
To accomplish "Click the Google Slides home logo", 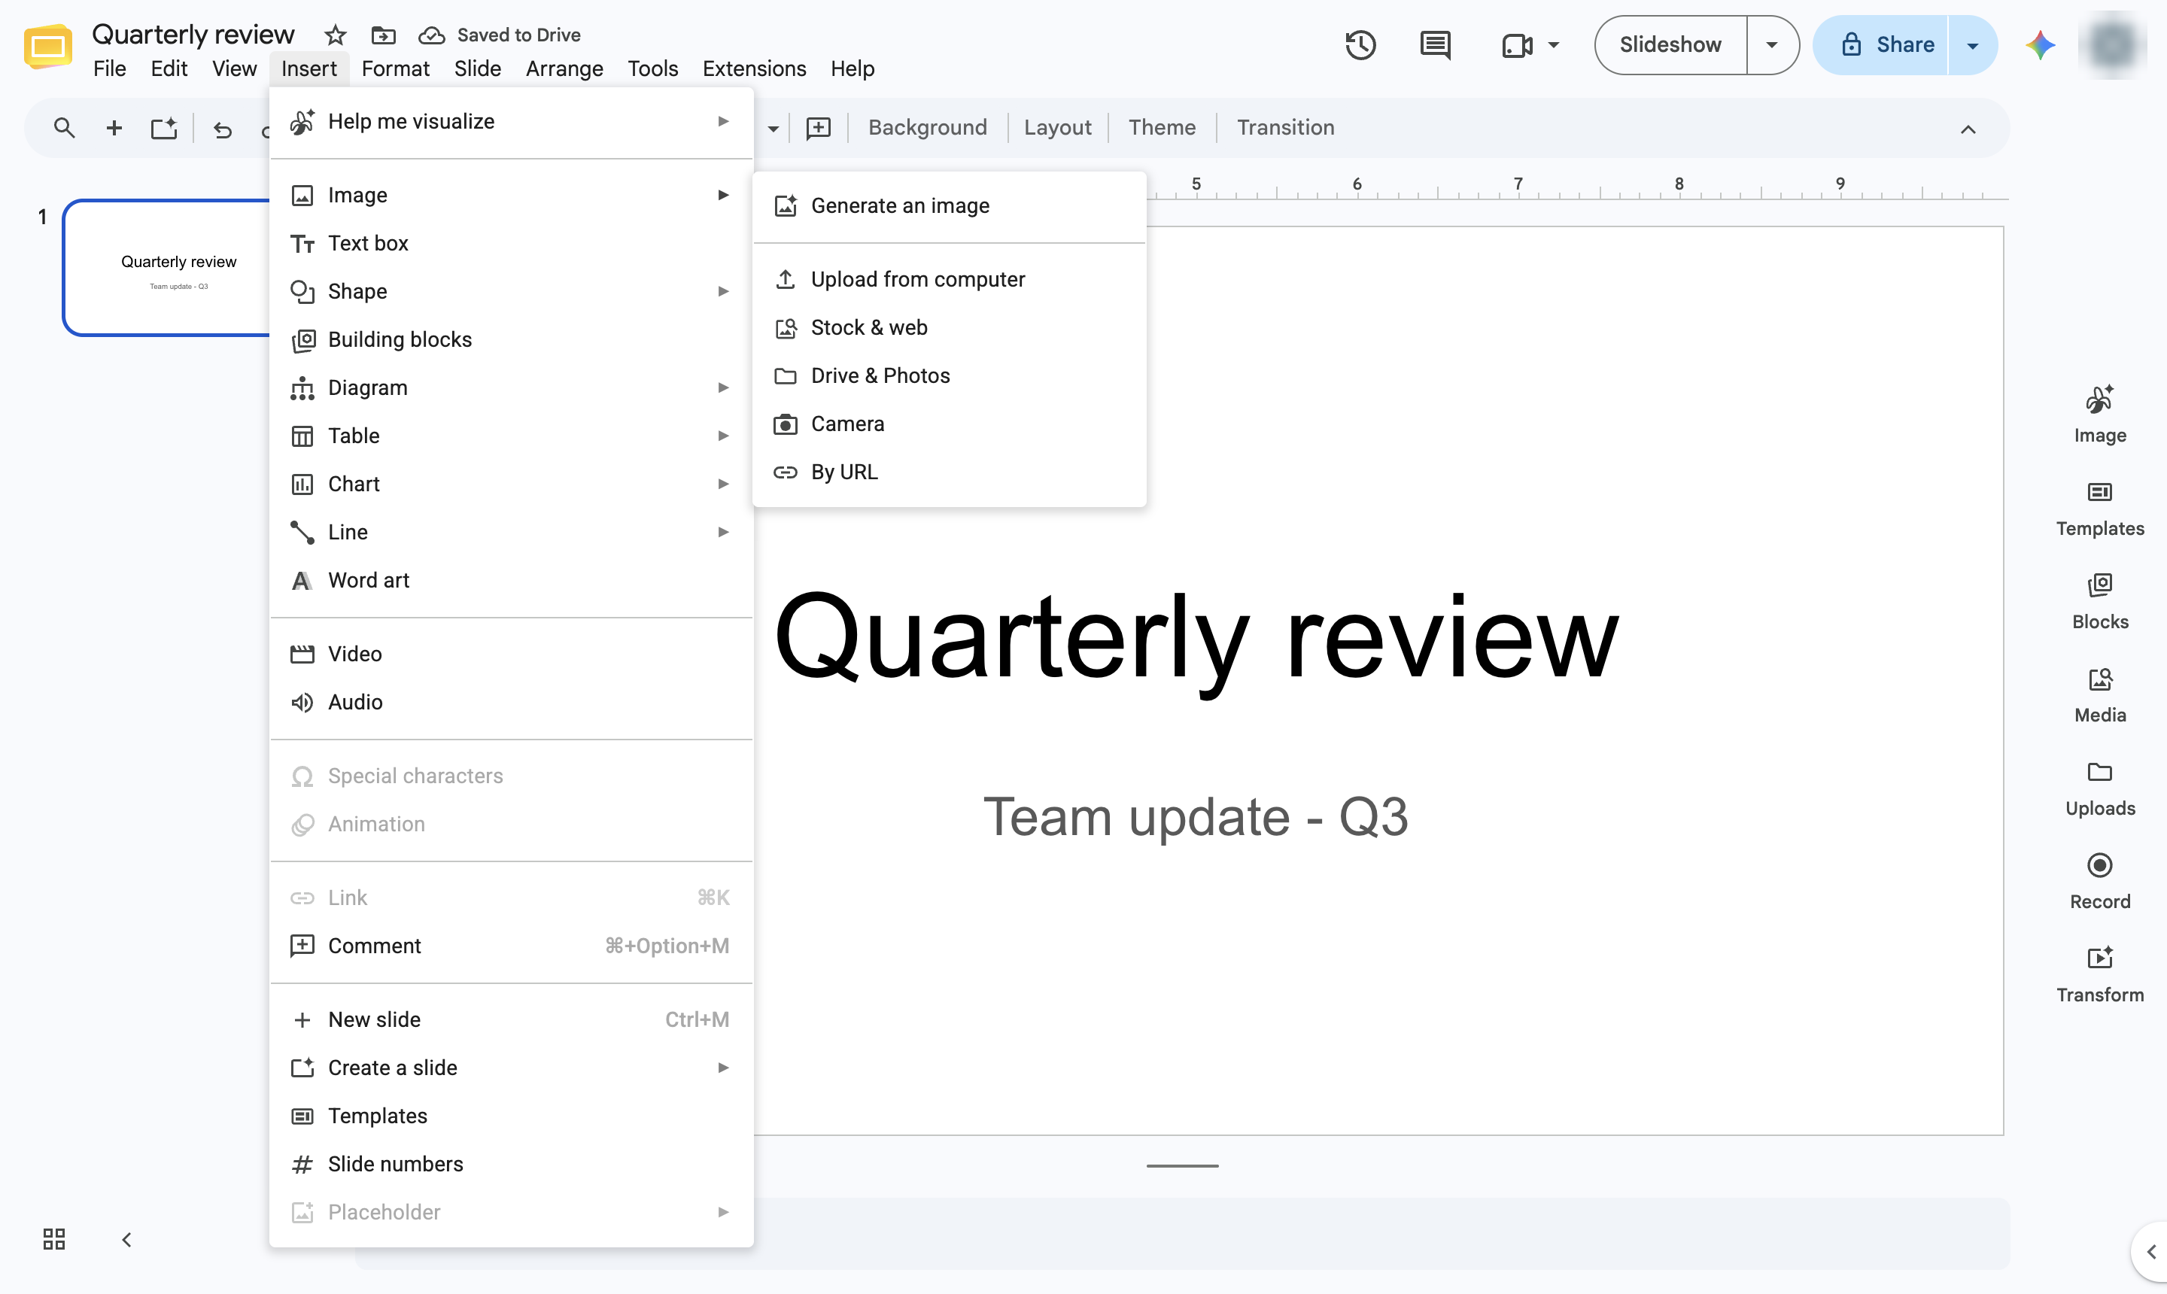I will pos(48,46).
